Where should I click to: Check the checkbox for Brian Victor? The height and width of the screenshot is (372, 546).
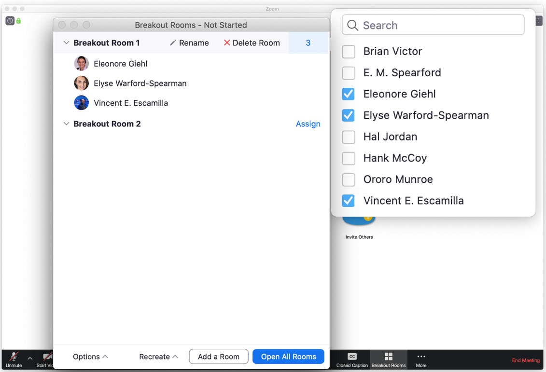(349, 52)
